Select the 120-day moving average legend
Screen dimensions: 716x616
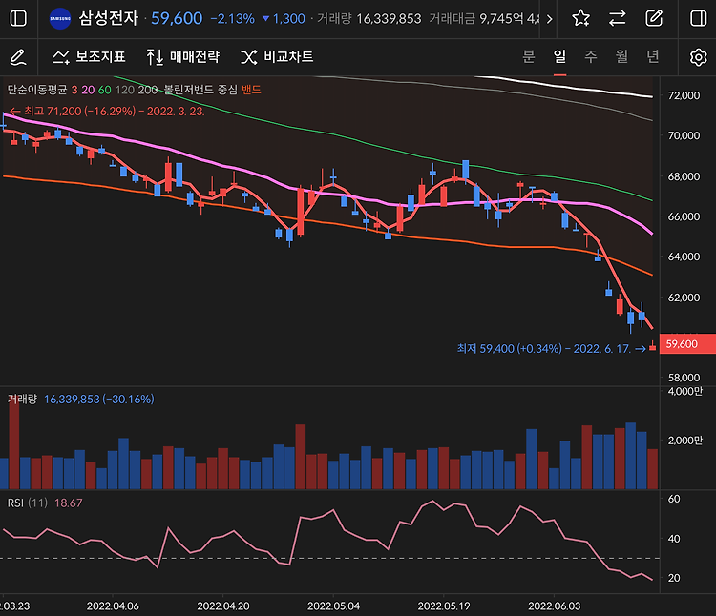tap(125, 90)
